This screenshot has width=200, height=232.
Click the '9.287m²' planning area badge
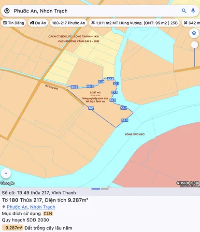coord(13,228)
